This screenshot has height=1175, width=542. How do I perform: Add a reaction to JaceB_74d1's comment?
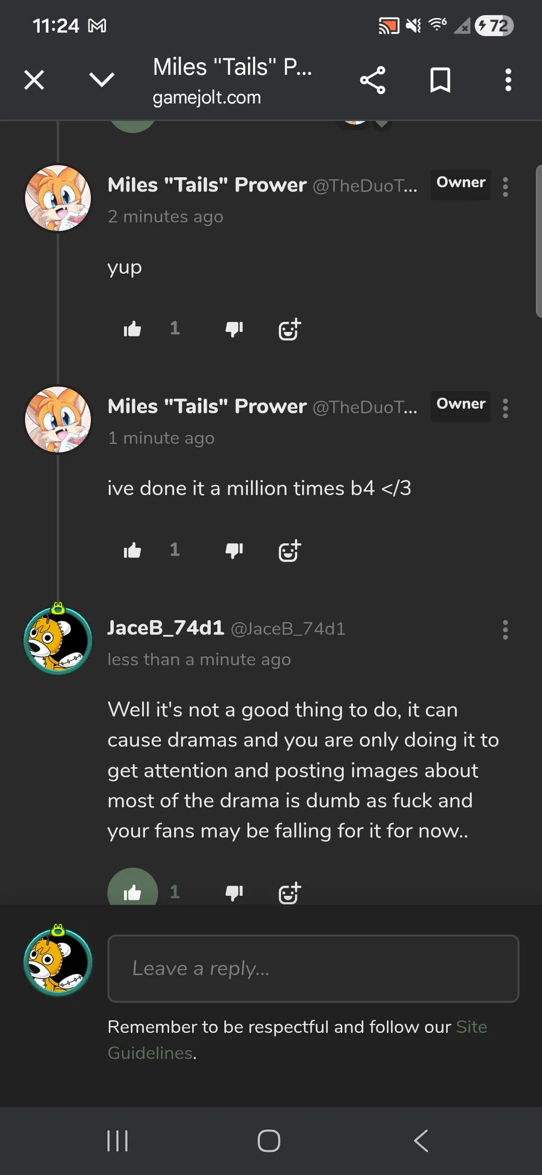(x=290, y=893)
